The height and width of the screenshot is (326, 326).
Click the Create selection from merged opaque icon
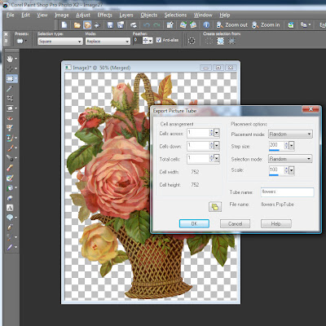point(220,41)
